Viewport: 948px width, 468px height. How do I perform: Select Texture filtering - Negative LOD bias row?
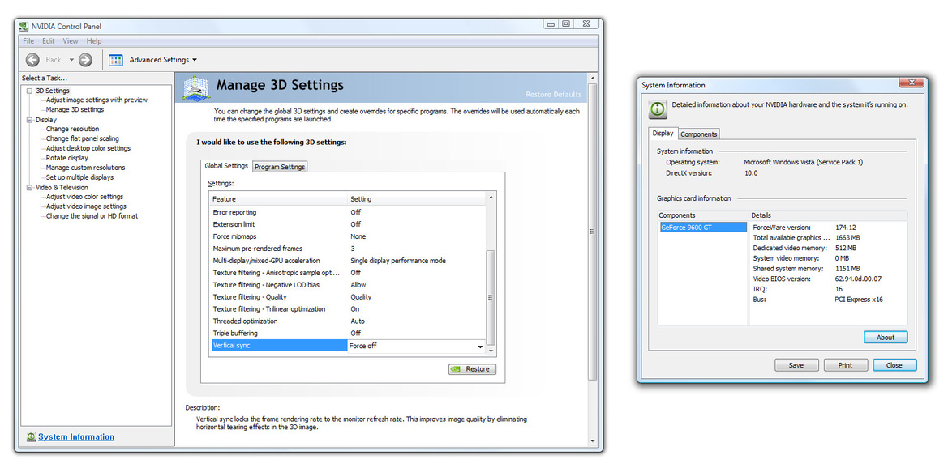coord(348,285)
